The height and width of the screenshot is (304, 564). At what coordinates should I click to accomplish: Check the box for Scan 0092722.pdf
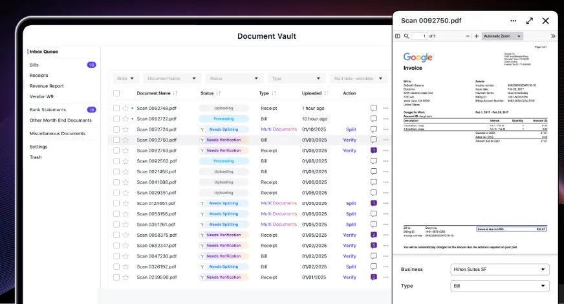[x=116, y=119]
